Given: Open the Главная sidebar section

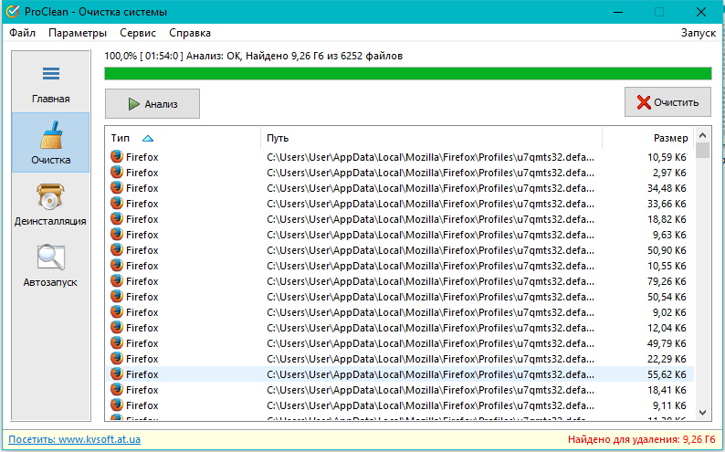Looking at the screenshot, I should point(51,82).
